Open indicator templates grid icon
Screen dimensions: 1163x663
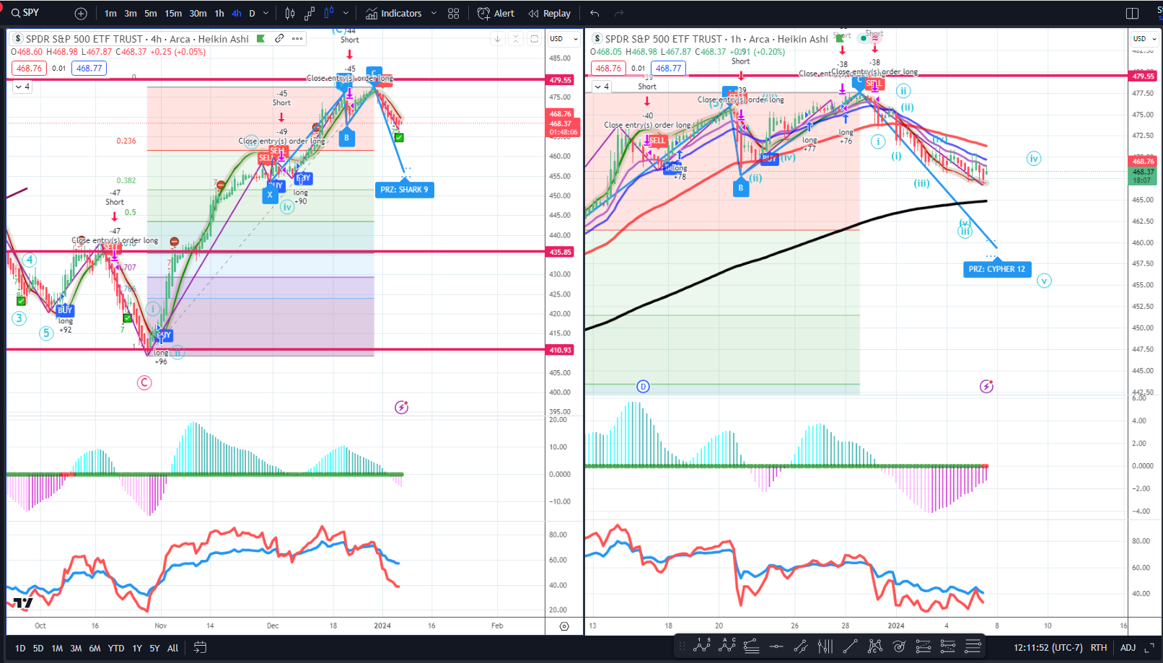tap(453, 13)
